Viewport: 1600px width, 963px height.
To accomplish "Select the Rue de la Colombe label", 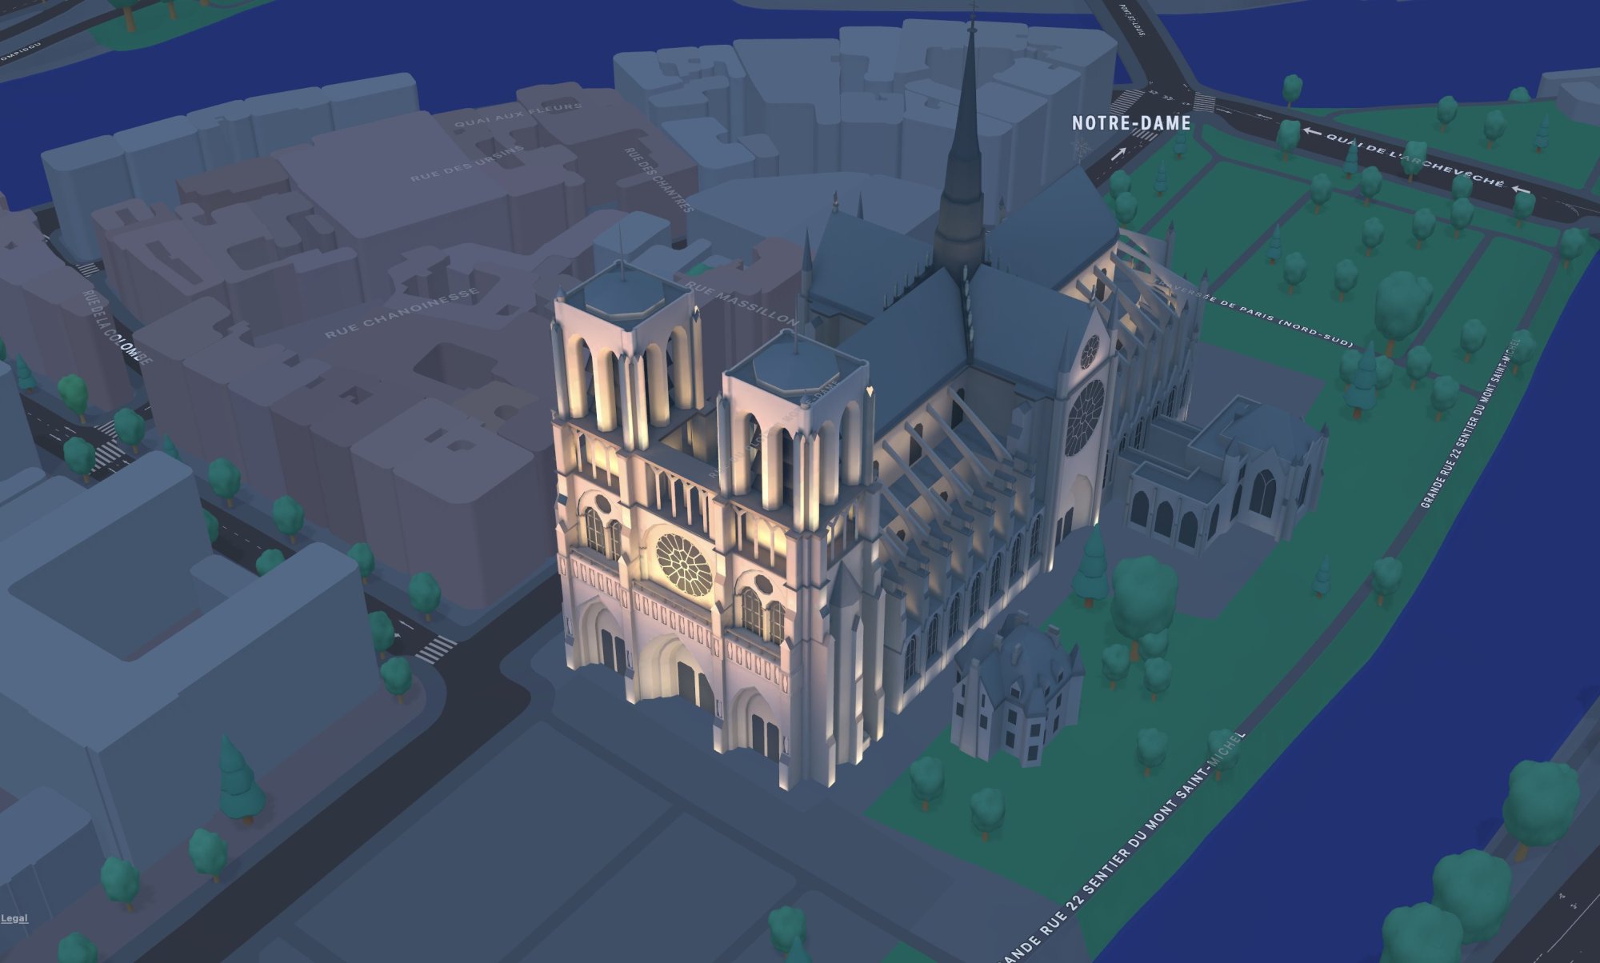I will click(x=117, y=326).
